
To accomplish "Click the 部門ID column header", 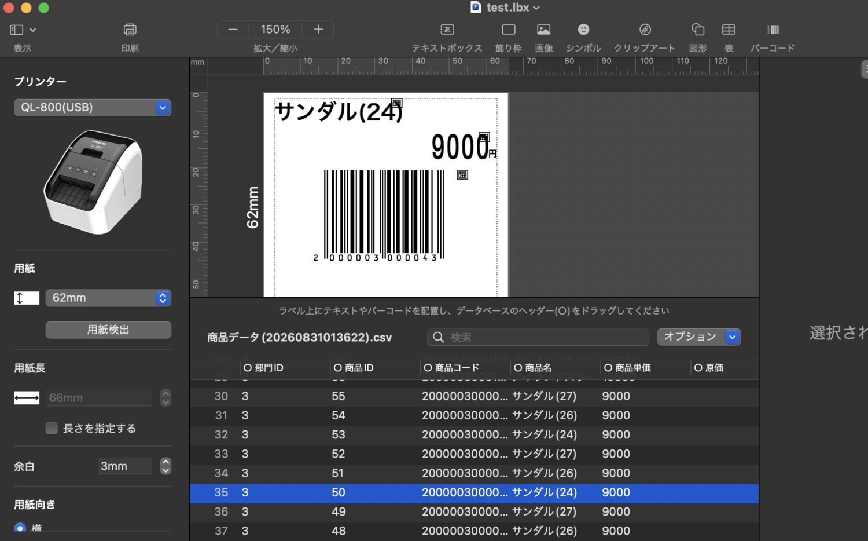I will coord(263,368).
